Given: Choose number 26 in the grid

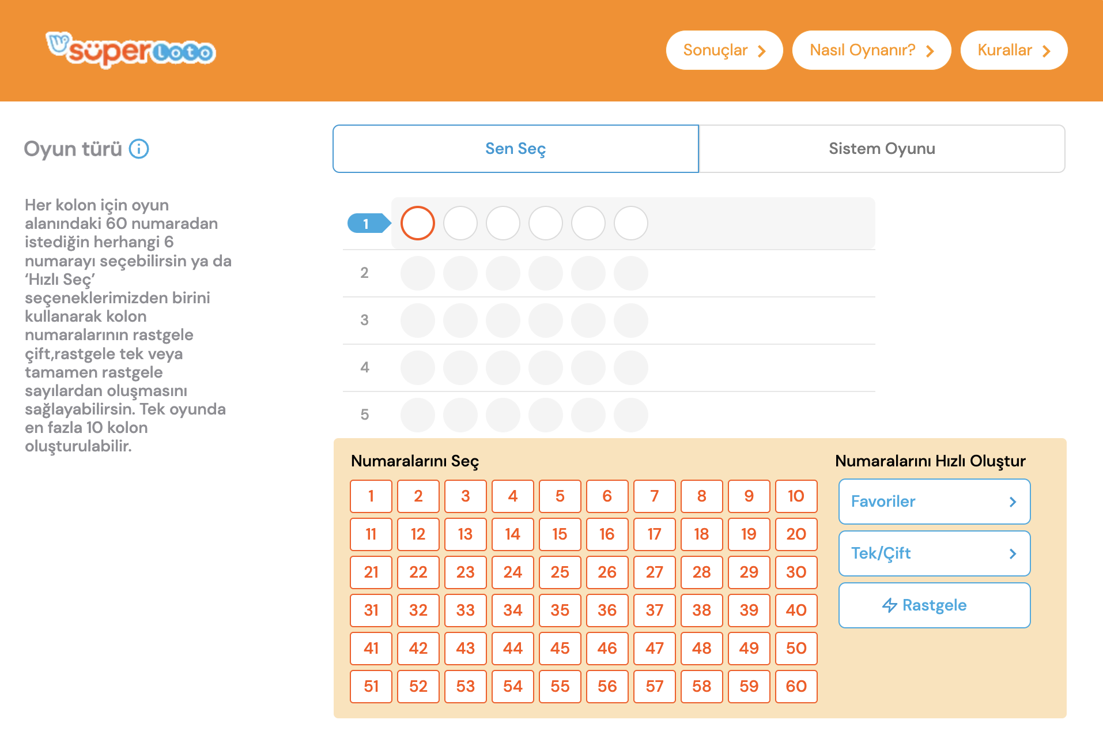Looking at the screenshot, I should pos(607,572).
